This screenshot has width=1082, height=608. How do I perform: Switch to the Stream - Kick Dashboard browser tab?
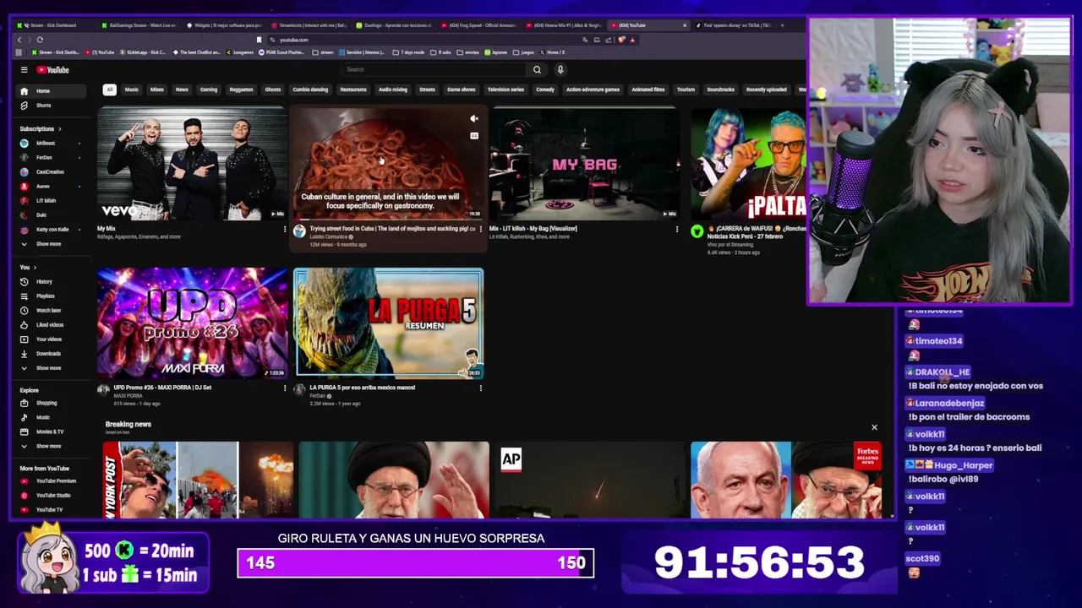tap(53, 25)
